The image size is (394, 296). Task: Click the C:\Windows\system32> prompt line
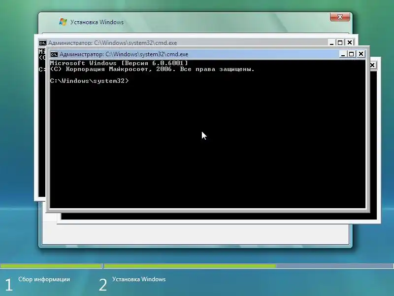pos(89,81)
